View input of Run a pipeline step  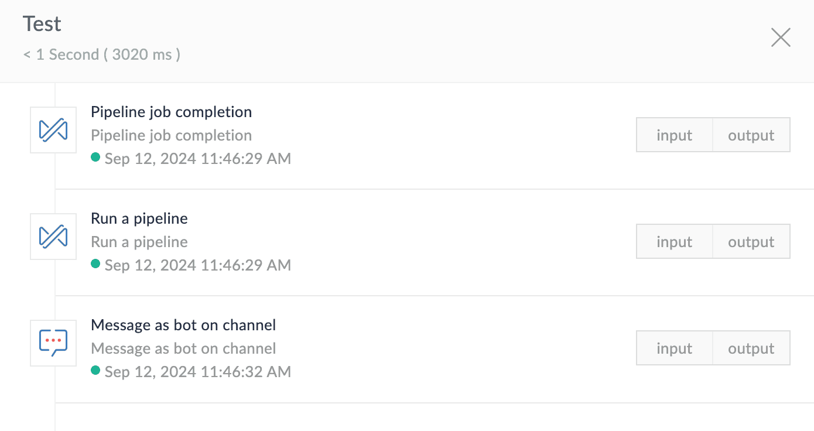tap(675, 242)
